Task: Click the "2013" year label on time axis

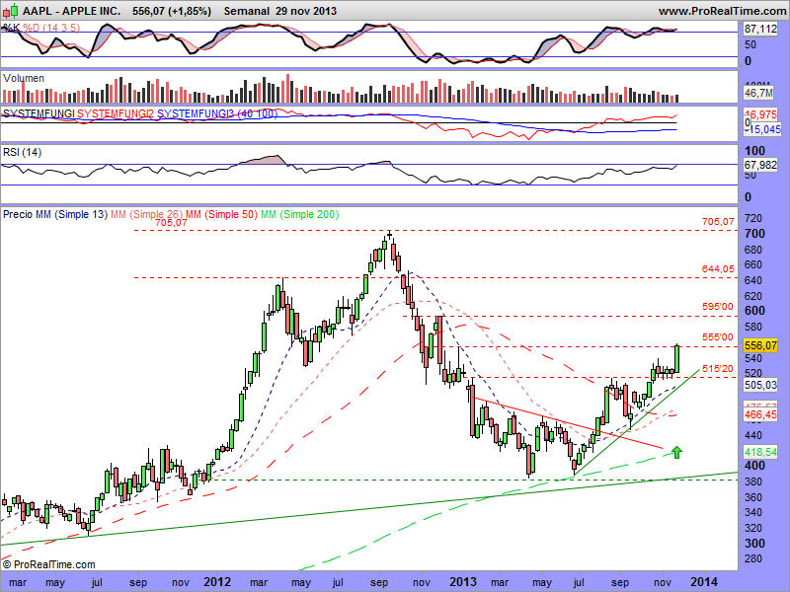Action: (x=463, y=582)
